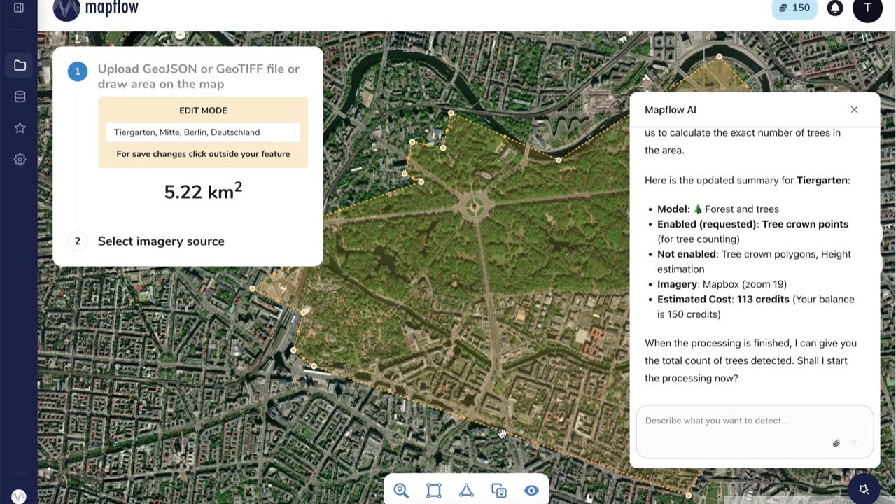Open the 150 credits balance badge

[x=794, y=8]
